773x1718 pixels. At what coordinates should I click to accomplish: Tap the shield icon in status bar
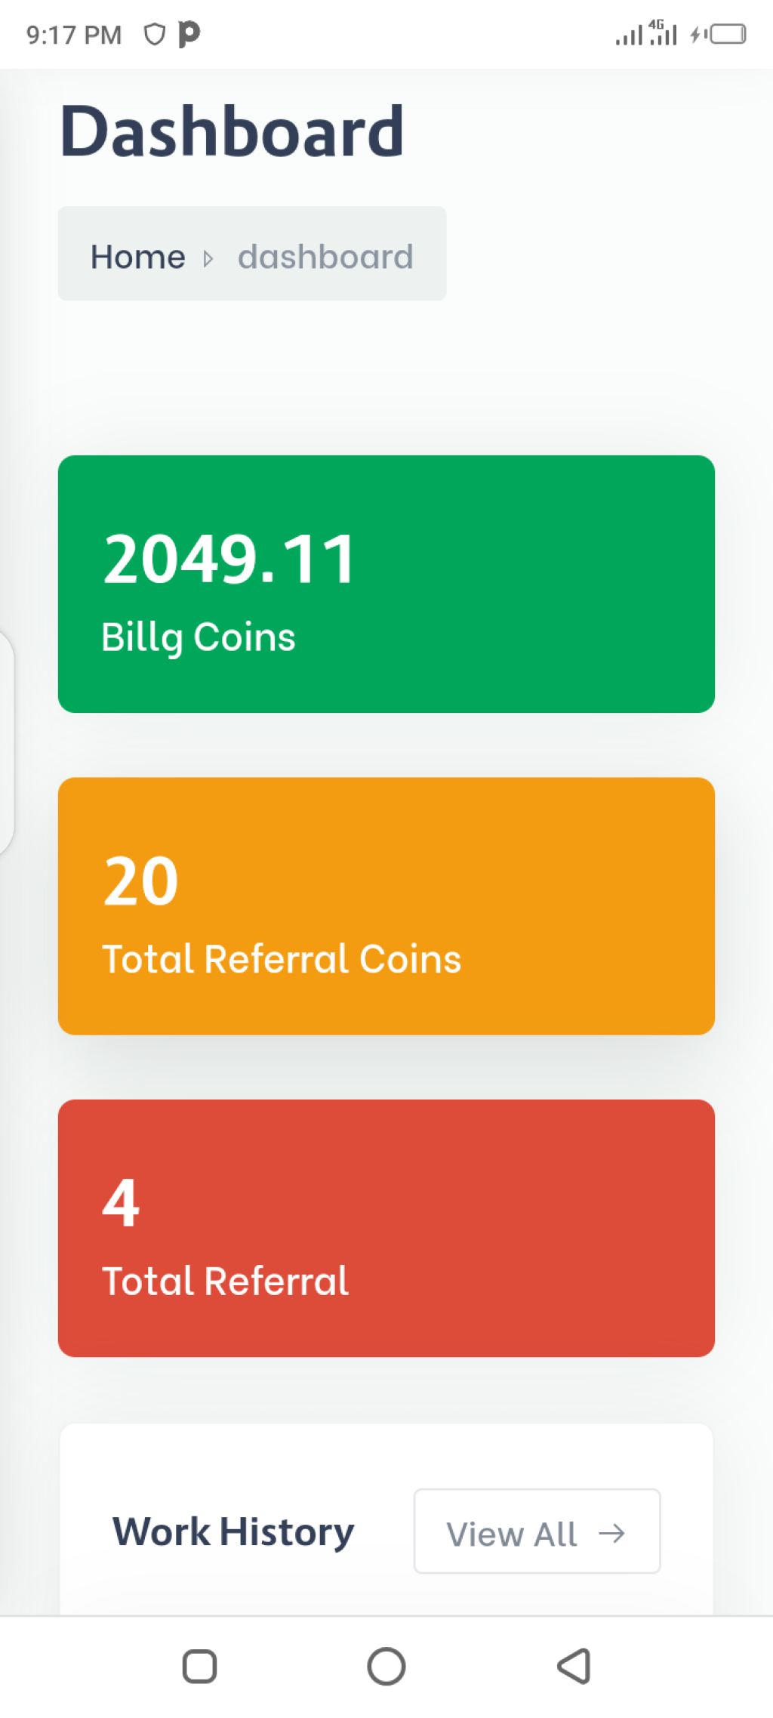pyautogui.click(x=155, y=34)
